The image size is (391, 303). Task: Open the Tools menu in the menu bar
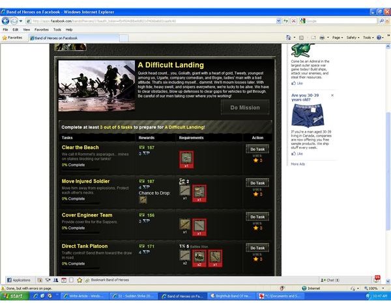[57, 30]
